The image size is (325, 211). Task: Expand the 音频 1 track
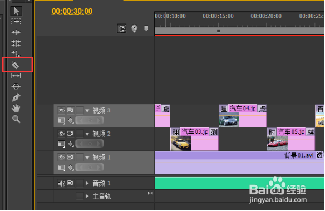coord(87,183)
